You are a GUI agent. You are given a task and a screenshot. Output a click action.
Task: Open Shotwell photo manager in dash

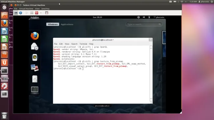point(35,68)
